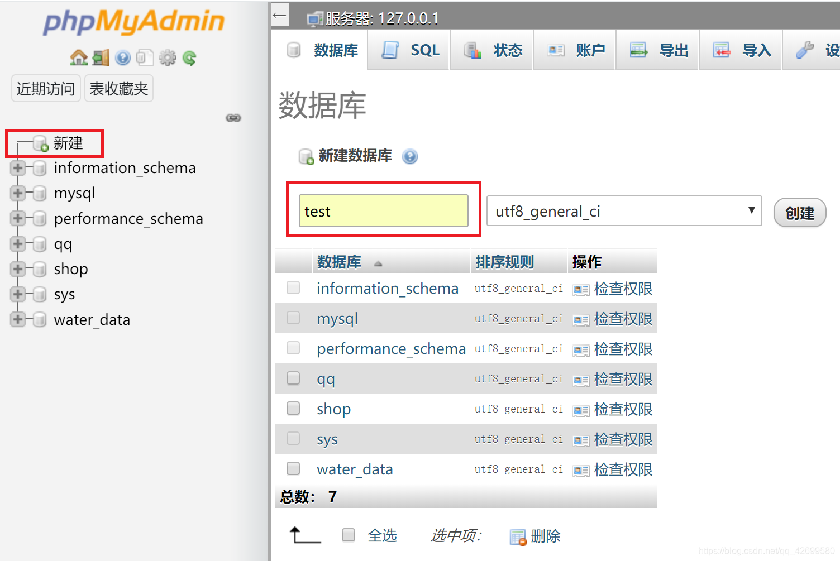
Task: Click 检查权限 icon for mysql row
Action: point(581,320)
